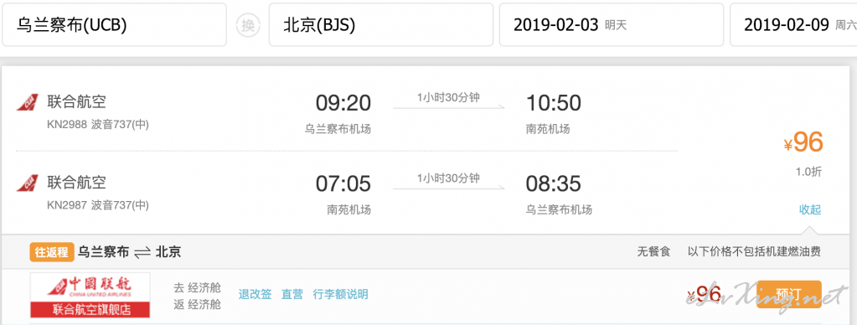Screen dimensions: 857x325
Task: Open the departure date 2019-02-03 picker
Action: point(612,25)
